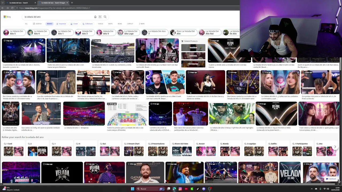Refine search with 'Rivers GG Fotos' card

[x=182, y=149]
